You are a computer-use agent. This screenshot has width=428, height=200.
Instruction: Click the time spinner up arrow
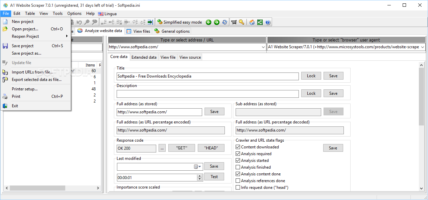pyautogui.click(x=199, y=175)
